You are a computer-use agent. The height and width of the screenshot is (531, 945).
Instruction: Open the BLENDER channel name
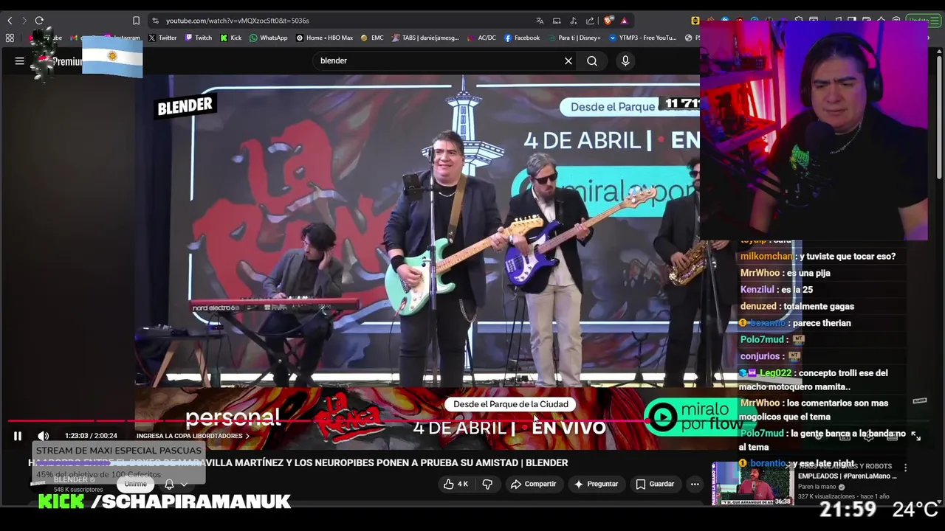pos(71,480)
